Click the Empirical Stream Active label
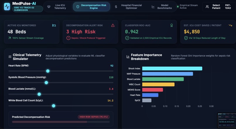 pyautogui.click(x=189, y=7)
